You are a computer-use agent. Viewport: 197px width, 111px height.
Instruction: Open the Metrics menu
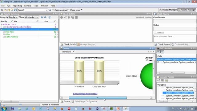(28, 6)
